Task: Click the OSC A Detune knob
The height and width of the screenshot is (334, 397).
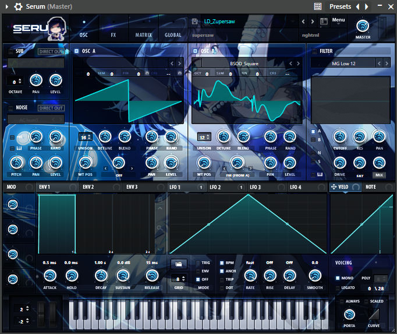Action: click(105, 137)
